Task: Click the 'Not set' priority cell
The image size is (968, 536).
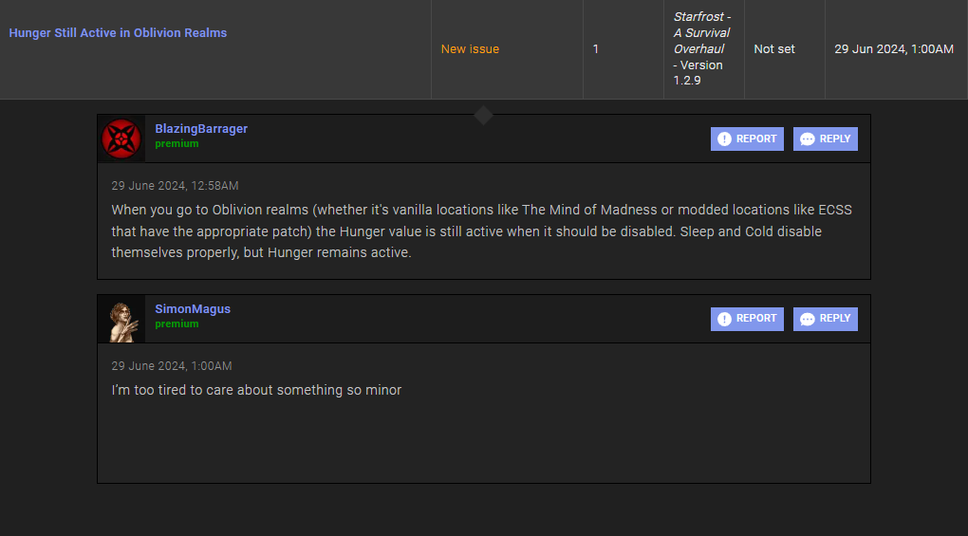Action: tap(774, 48)
